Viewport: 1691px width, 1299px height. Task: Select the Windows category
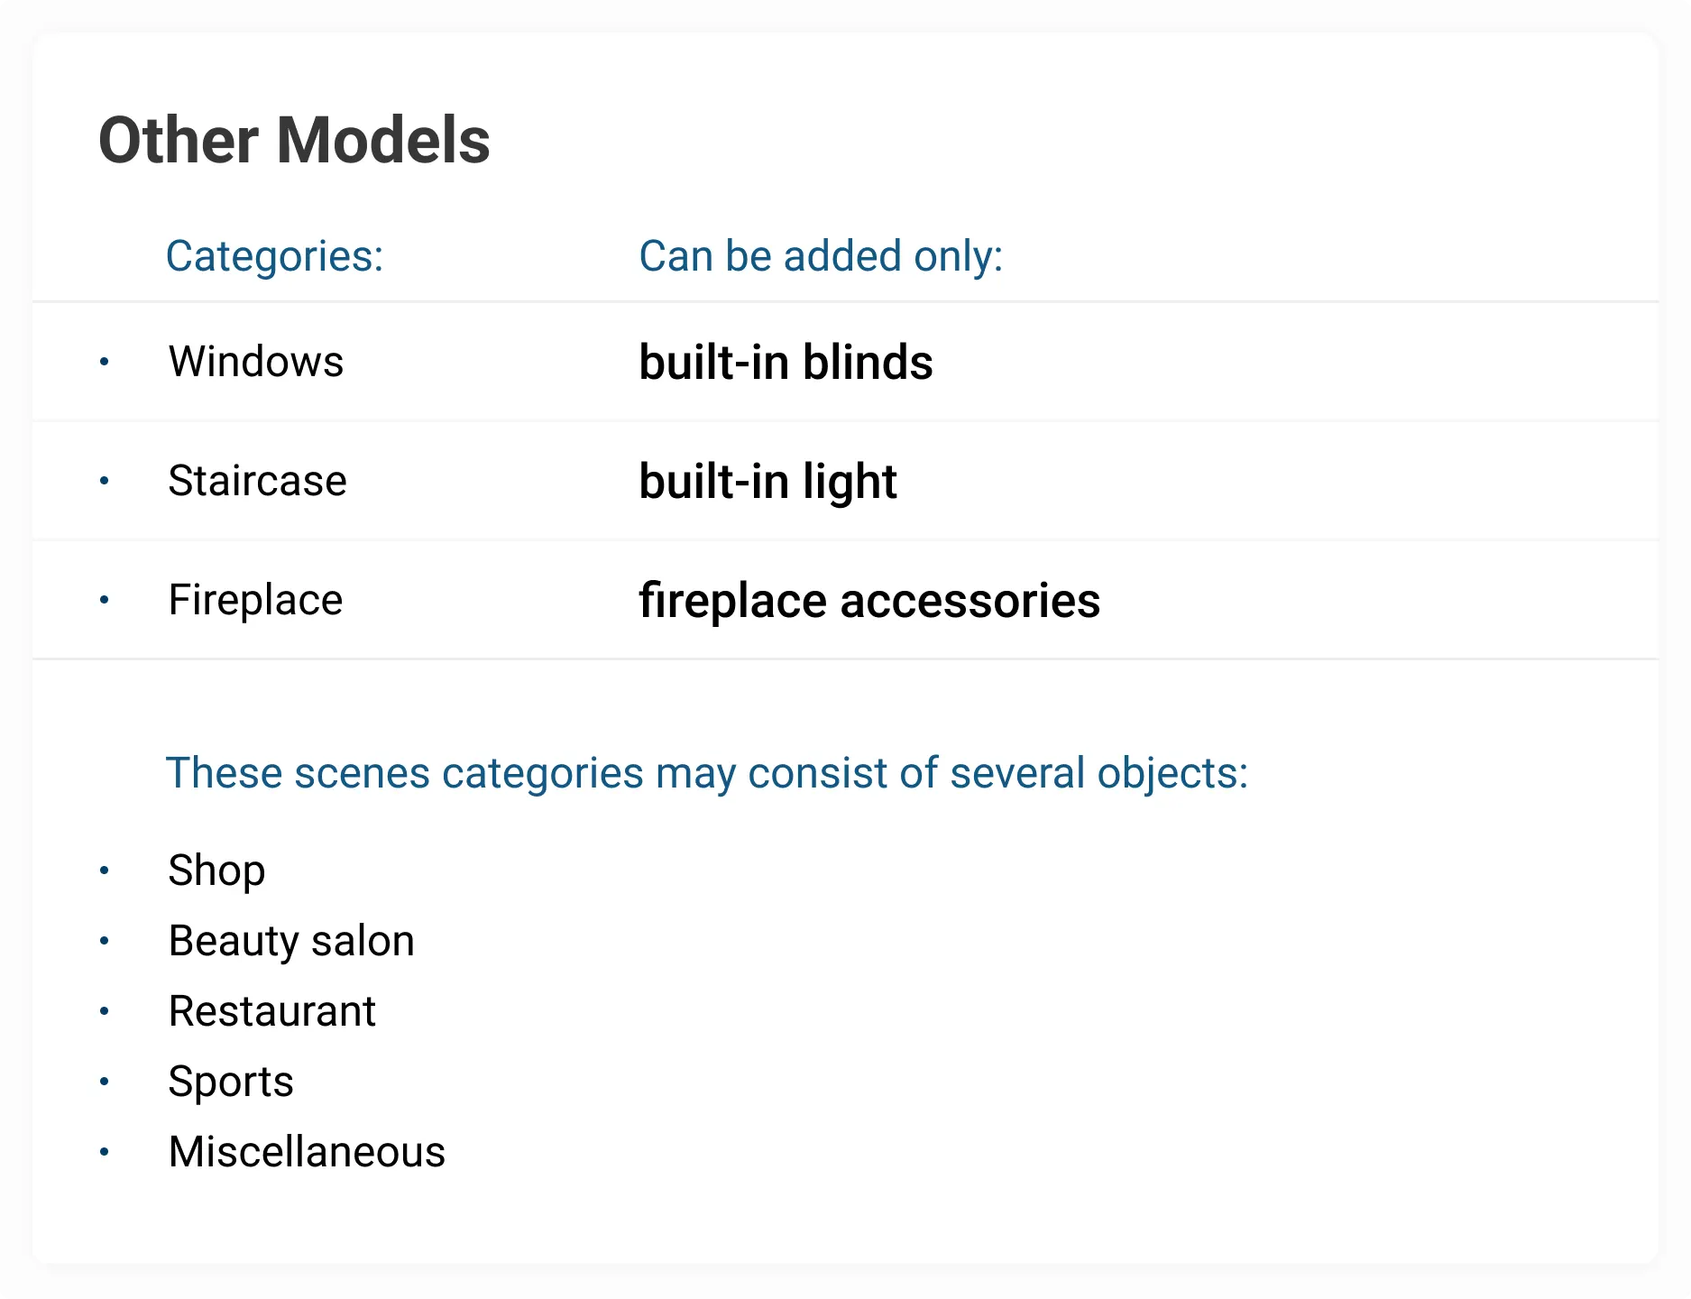point(256,362)
